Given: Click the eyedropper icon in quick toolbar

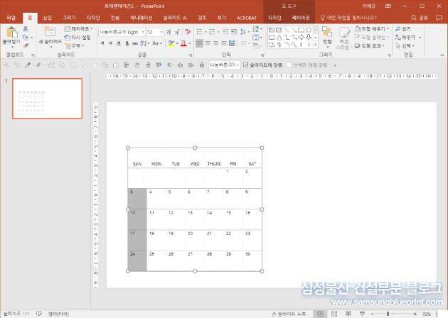Looking at the screenshot, I should point(28,65).
